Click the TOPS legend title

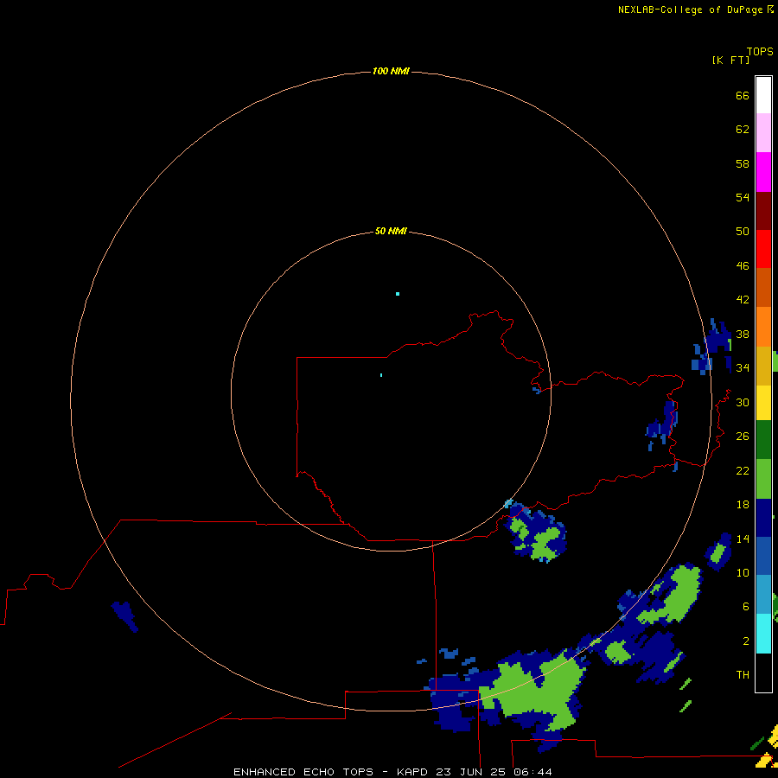point(760,52)
